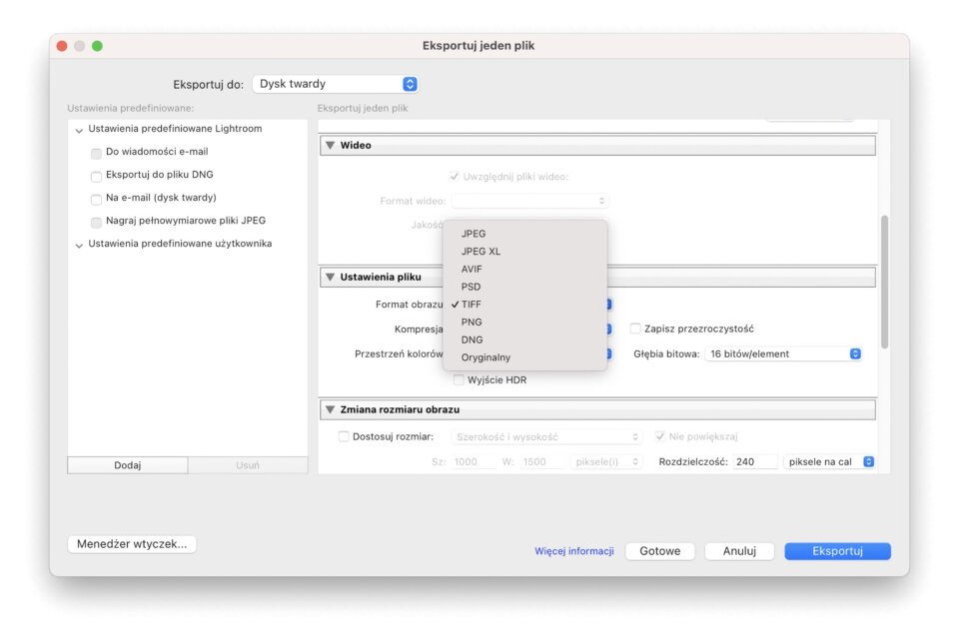Open the Głębia bitowa dropdown
This screenshot has width=959, height=642.
point(783,353)
